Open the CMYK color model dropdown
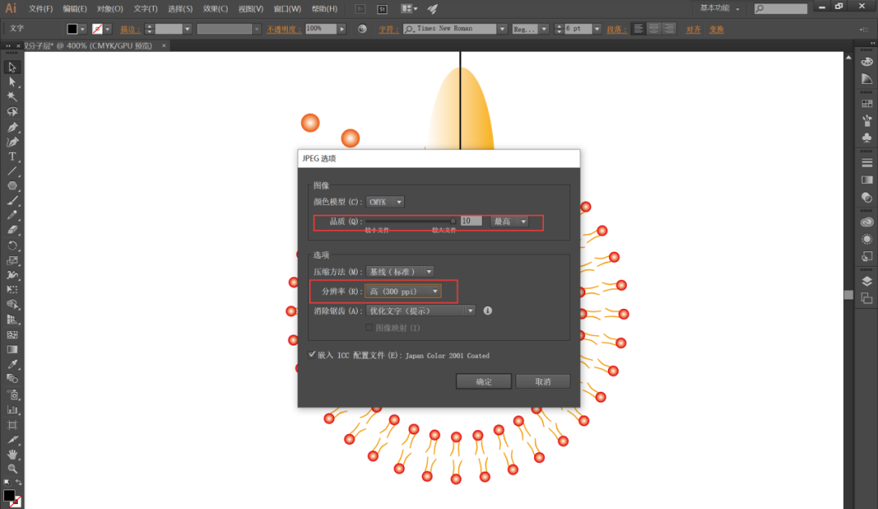The height and width of the screenshot is (509, 878). [x=385, y=202]
